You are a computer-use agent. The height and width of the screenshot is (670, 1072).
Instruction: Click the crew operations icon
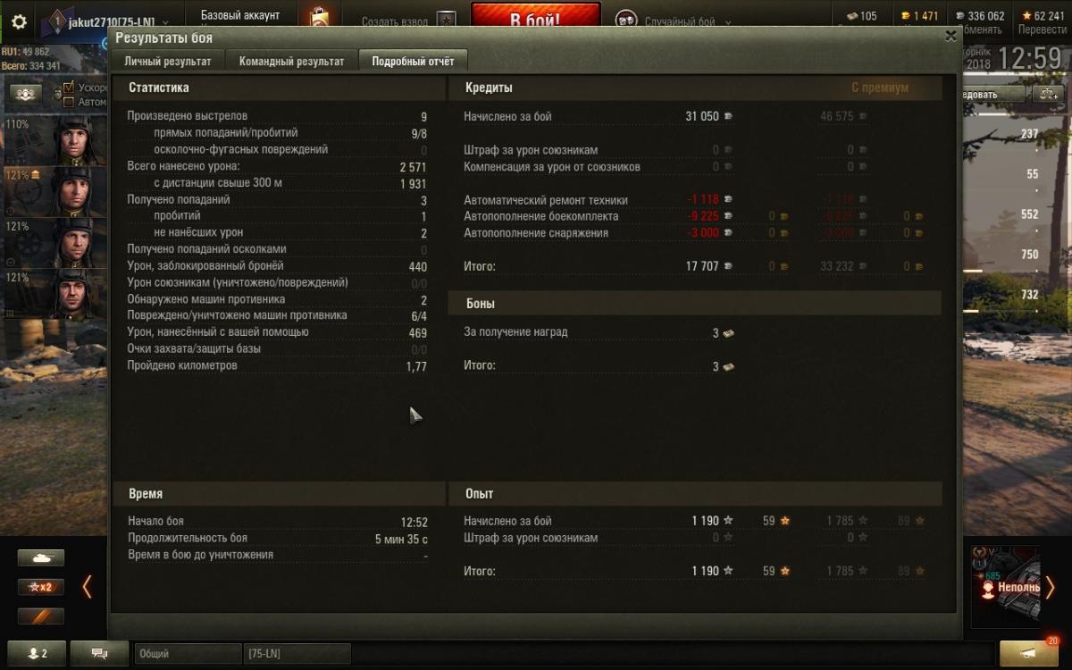point(27,94)
